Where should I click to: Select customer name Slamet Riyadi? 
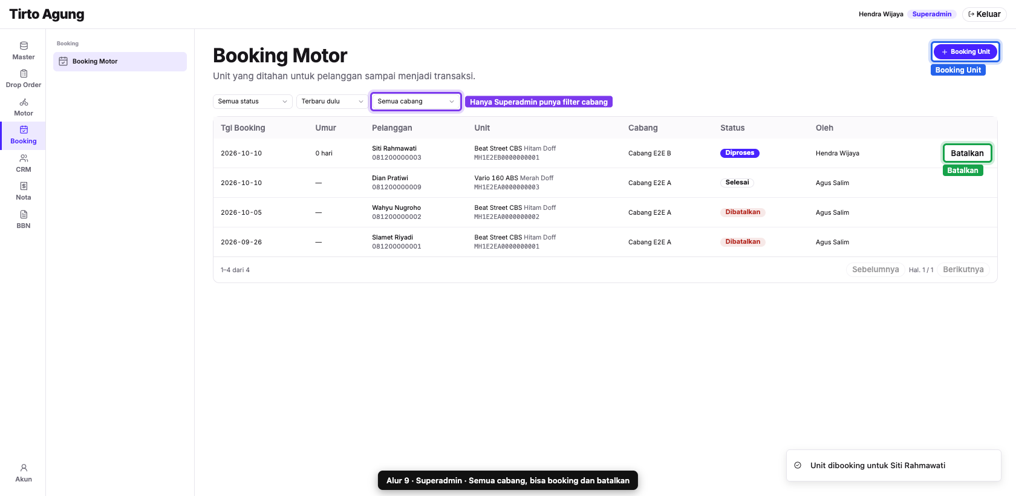pos(392,238)
